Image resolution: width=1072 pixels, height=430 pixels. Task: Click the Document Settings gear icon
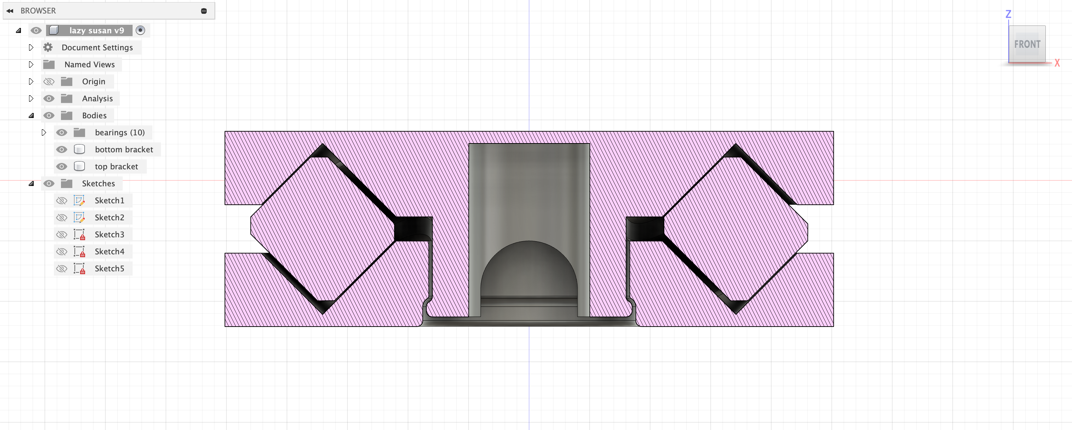[48, 47]
